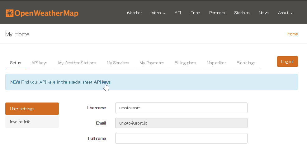Click into the Username field
Screen dimensions: 307x146
pos(181,108)
